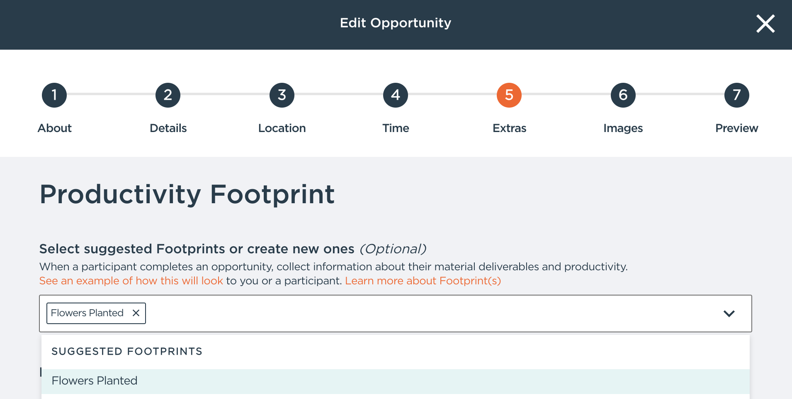The height and width of the screenshot is (399, 792).
Task: Select the active step 5 Extras circle
Action: (x=509, y=95)
